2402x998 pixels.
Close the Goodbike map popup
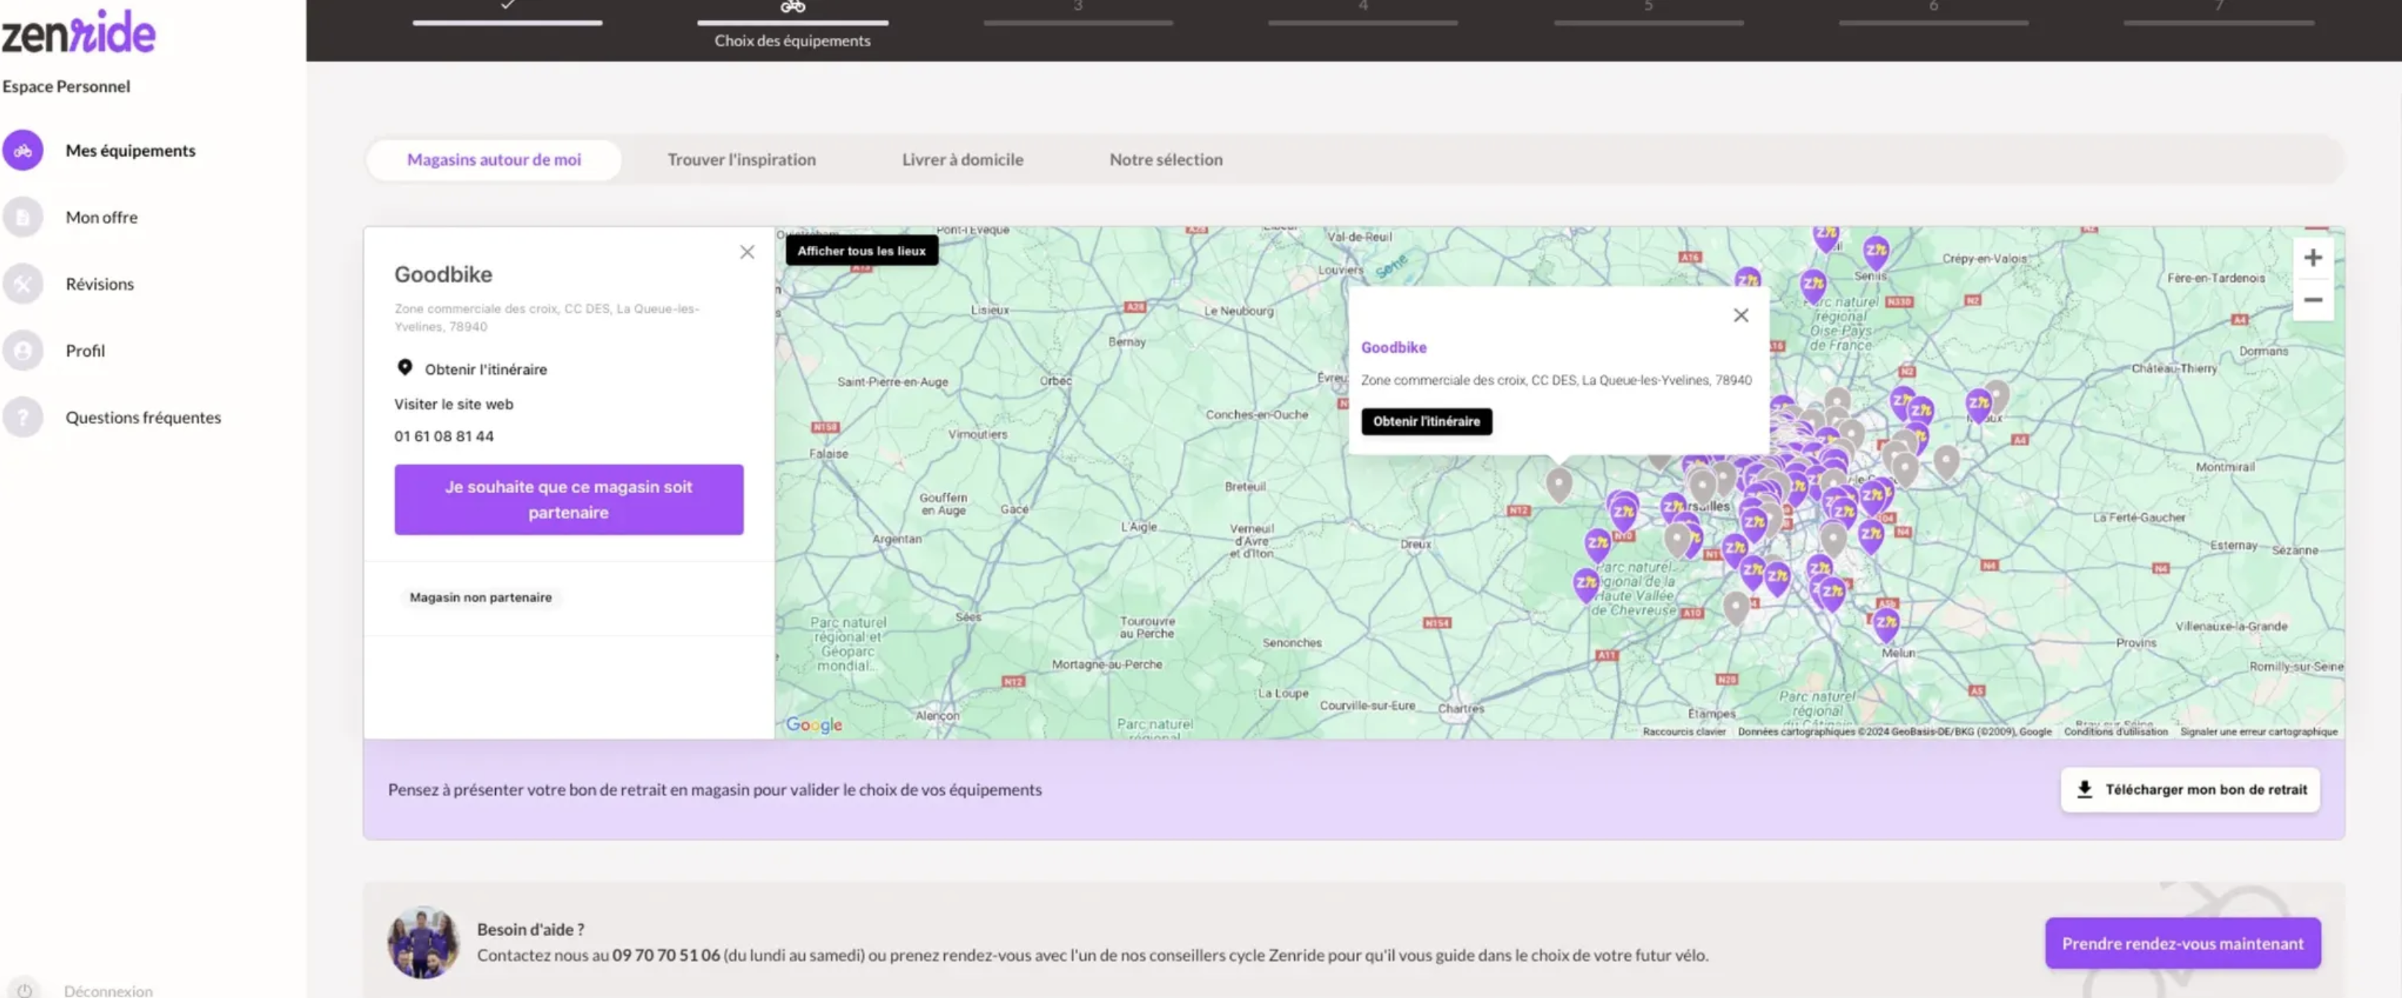tap(1741, 315)
